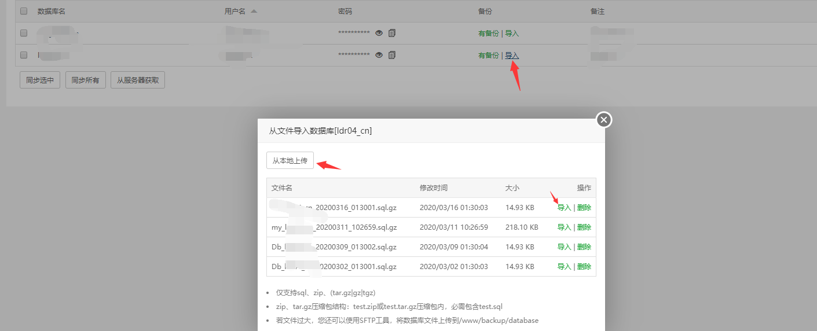This screenshot has height=331, width=817.
Task: Copy password of second database row
Action: click(392, 56)
